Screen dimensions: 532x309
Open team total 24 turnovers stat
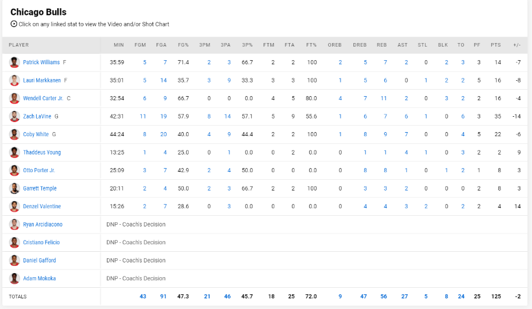(x=460, y=296)
